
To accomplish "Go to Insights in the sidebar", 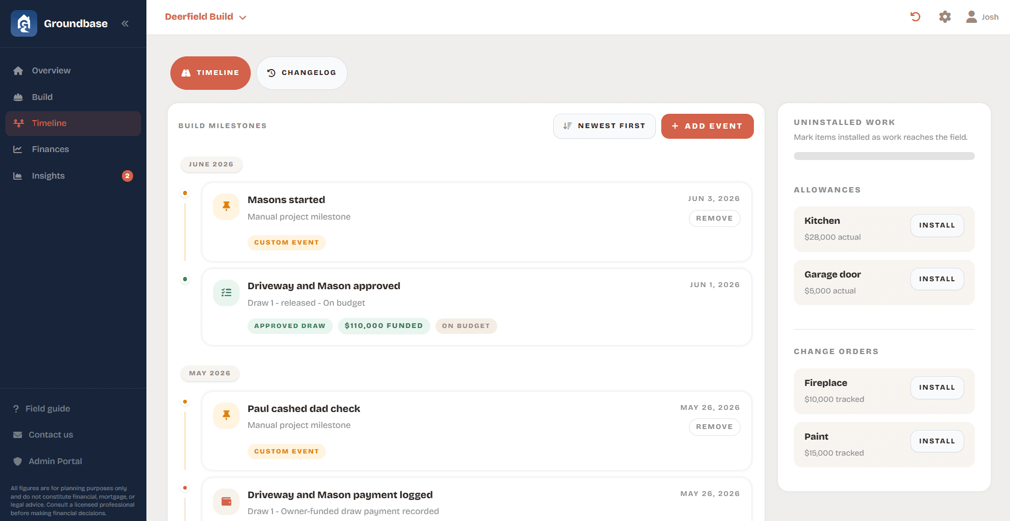I will click(x=73, y=176).
